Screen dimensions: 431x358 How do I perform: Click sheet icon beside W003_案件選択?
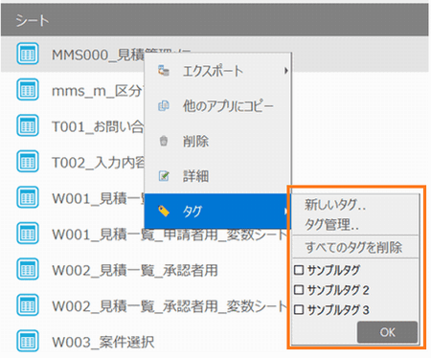28,341
